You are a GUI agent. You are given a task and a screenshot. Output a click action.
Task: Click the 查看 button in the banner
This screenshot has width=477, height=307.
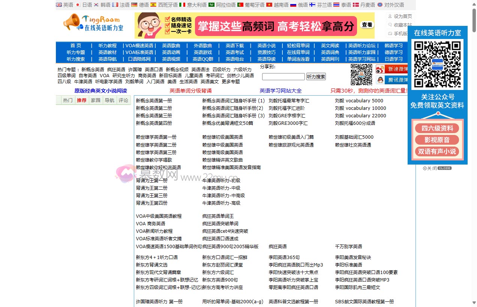(367, 25)
